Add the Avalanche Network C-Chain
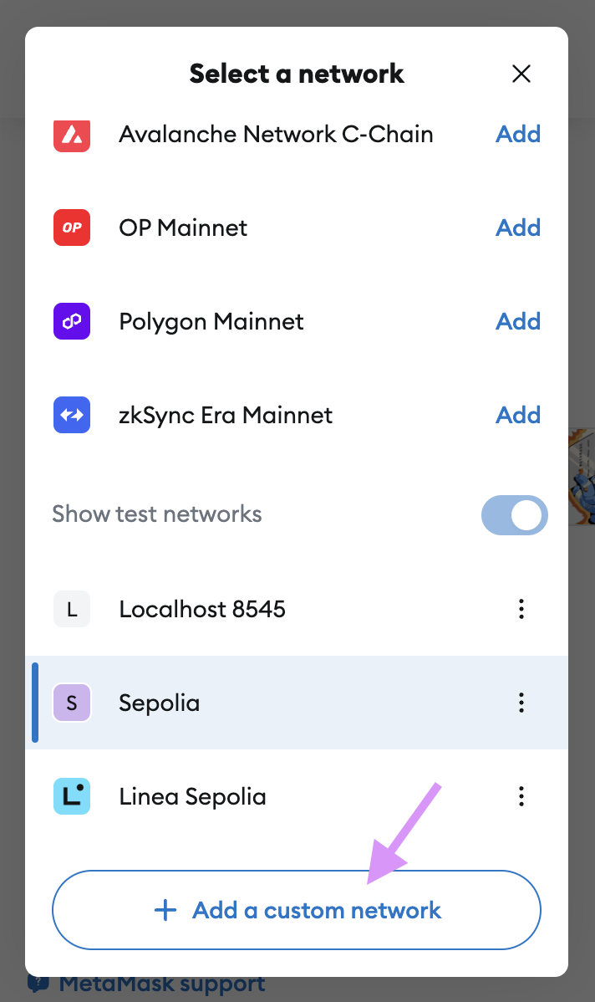Screen dimensions: 595x1002 point(518,134)
